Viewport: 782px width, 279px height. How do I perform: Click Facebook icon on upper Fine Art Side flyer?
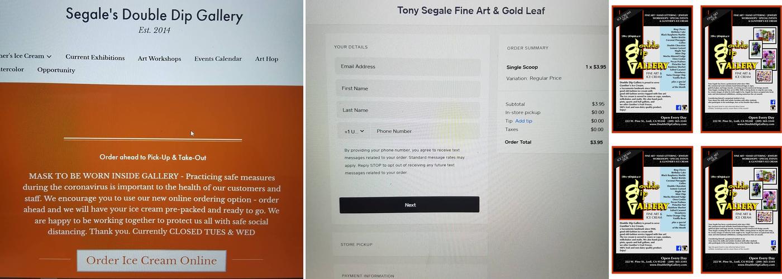(x=773, y=102)
